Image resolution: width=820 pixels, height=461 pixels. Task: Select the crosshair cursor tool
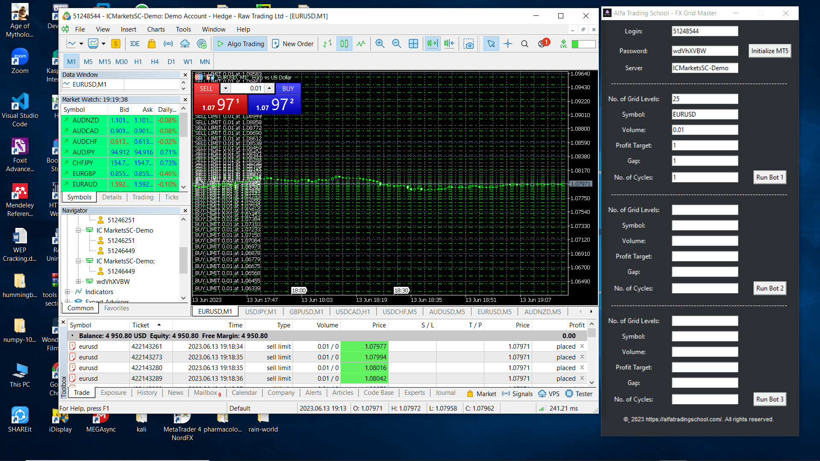tap(508, 44)
